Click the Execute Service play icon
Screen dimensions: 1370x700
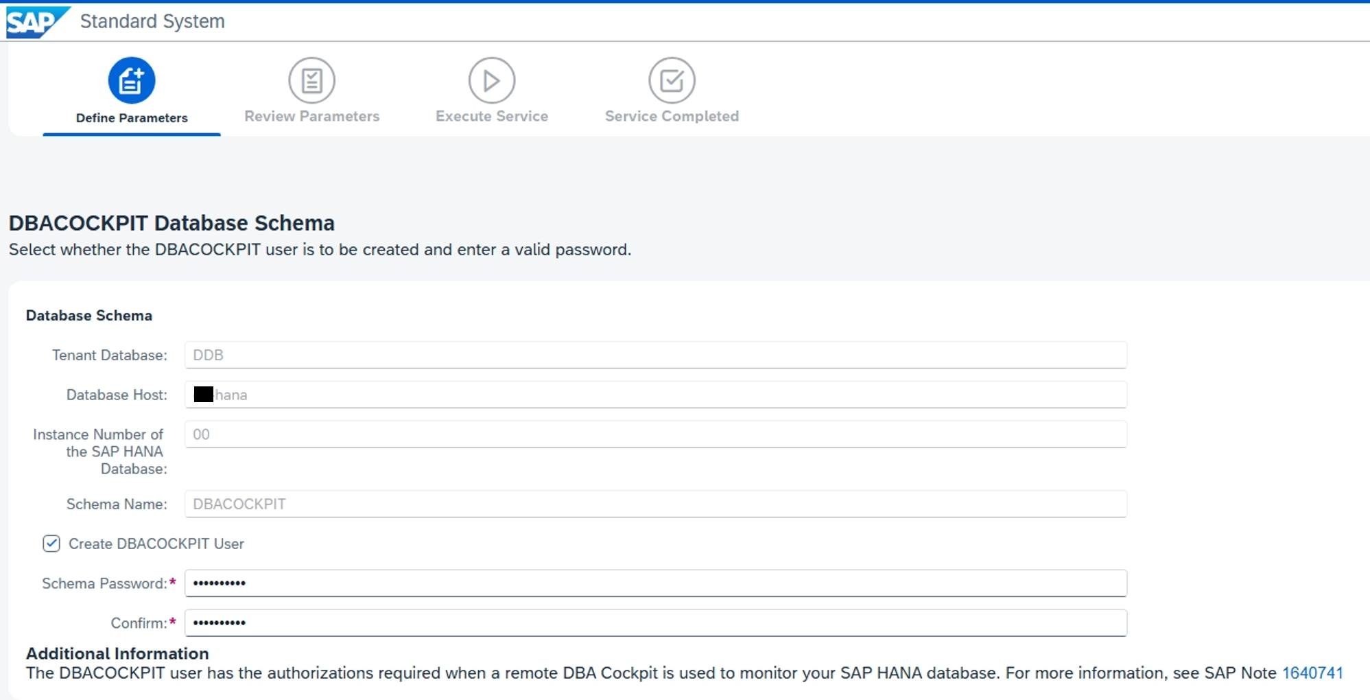click(x=492, y=80)
